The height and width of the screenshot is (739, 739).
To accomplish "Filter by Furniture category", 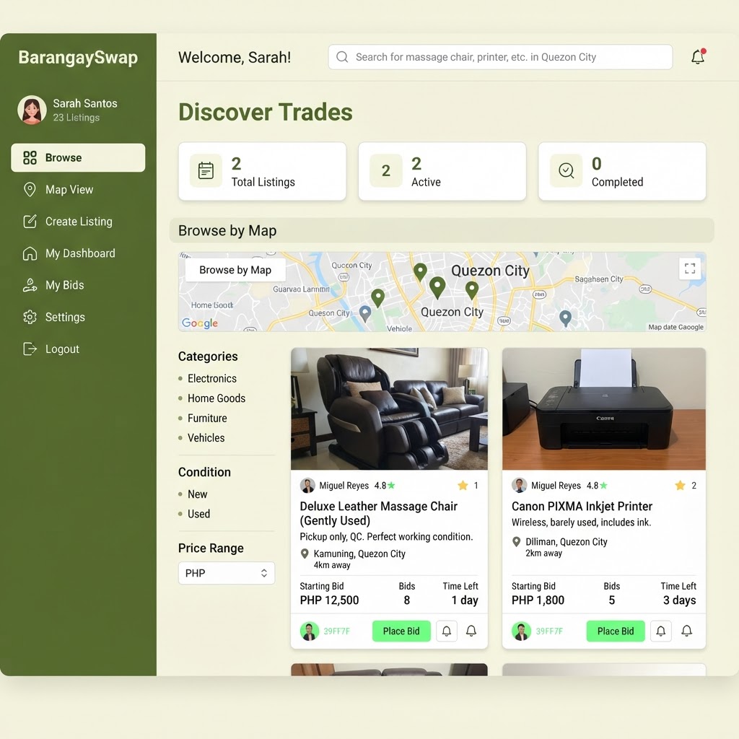I will 207,418.
